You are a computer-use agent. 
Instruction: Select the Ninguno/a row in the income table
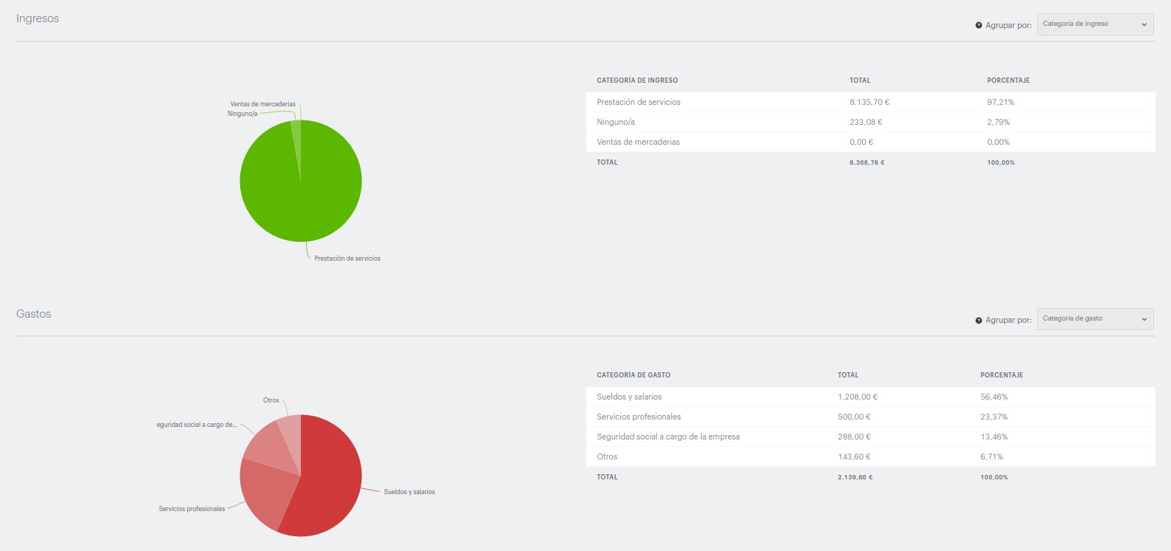(x=870, y=122)
